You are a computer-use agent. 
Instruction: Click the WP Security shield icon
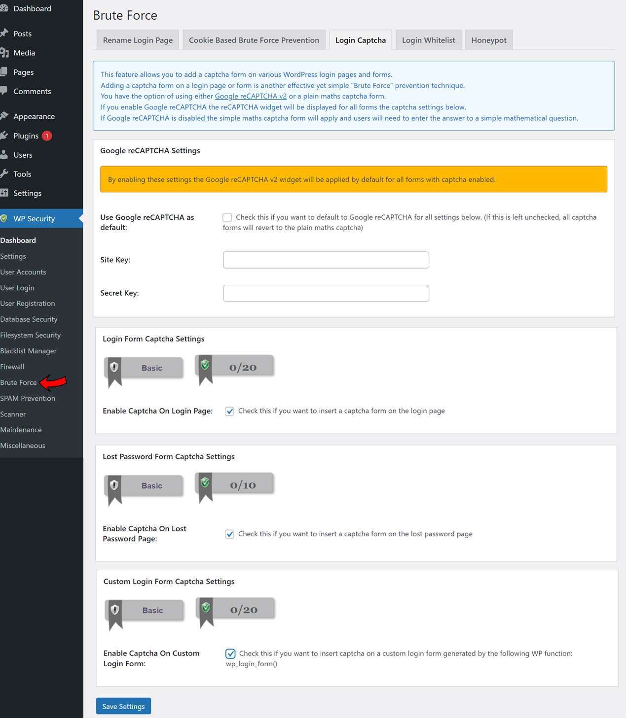[x=4, y=218]
